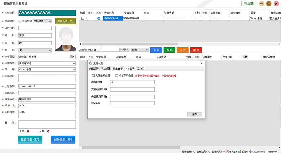Click the 混检数量 input field
Viewport: 281px width, 153px height.
pyautogui.click(x=132, y=82)
